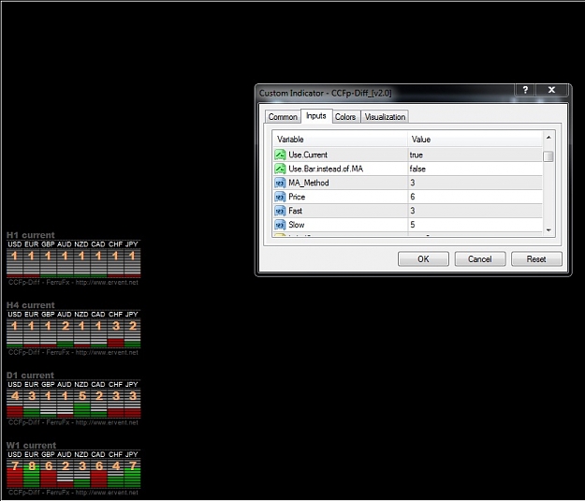Click the 'Use.Current' variable name

pos(308,155)
